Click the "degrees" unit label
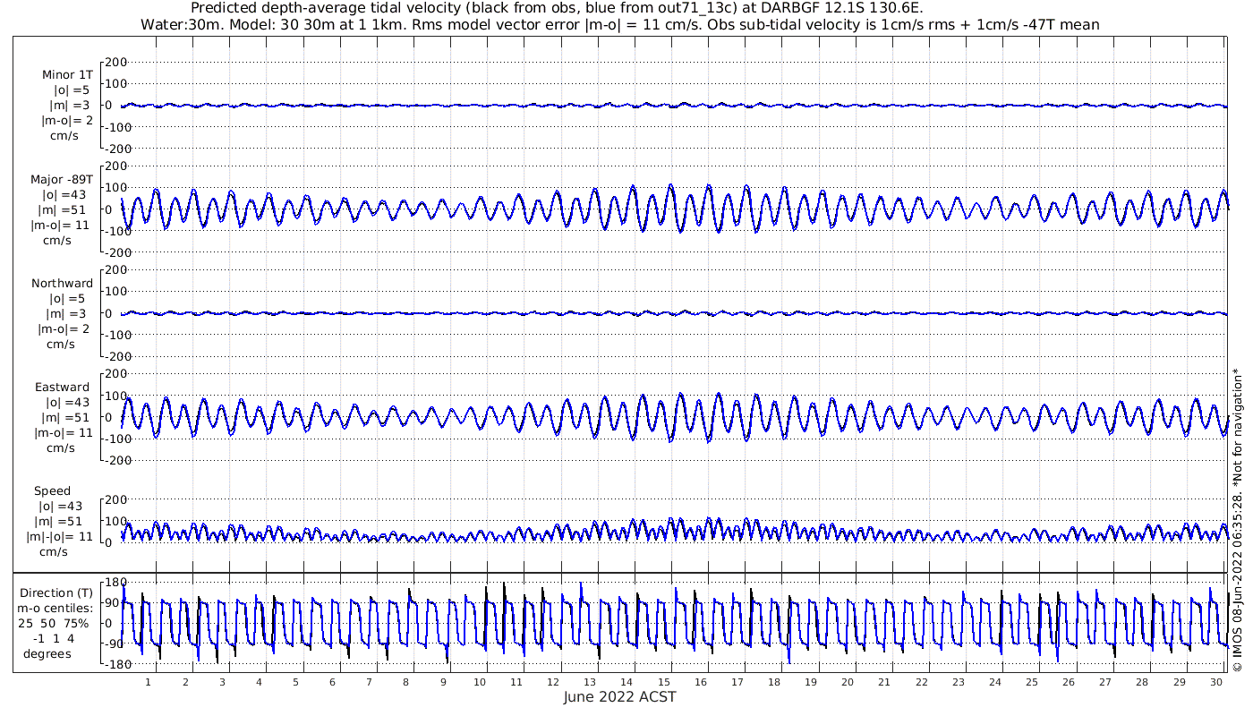The height and width of the screenshot is (716, 1253). point(47,654)
